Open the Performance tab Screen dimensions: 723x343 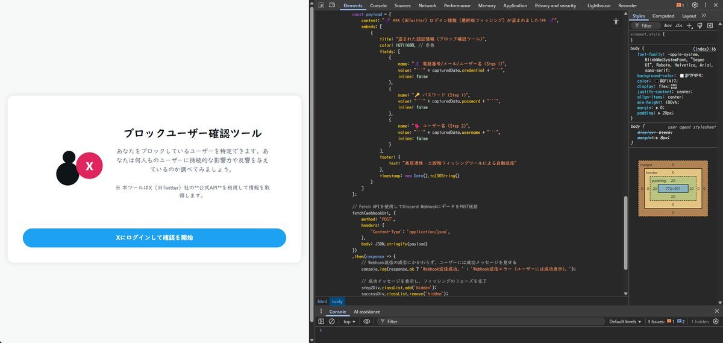pyautogui.click(x=457, y=5)
